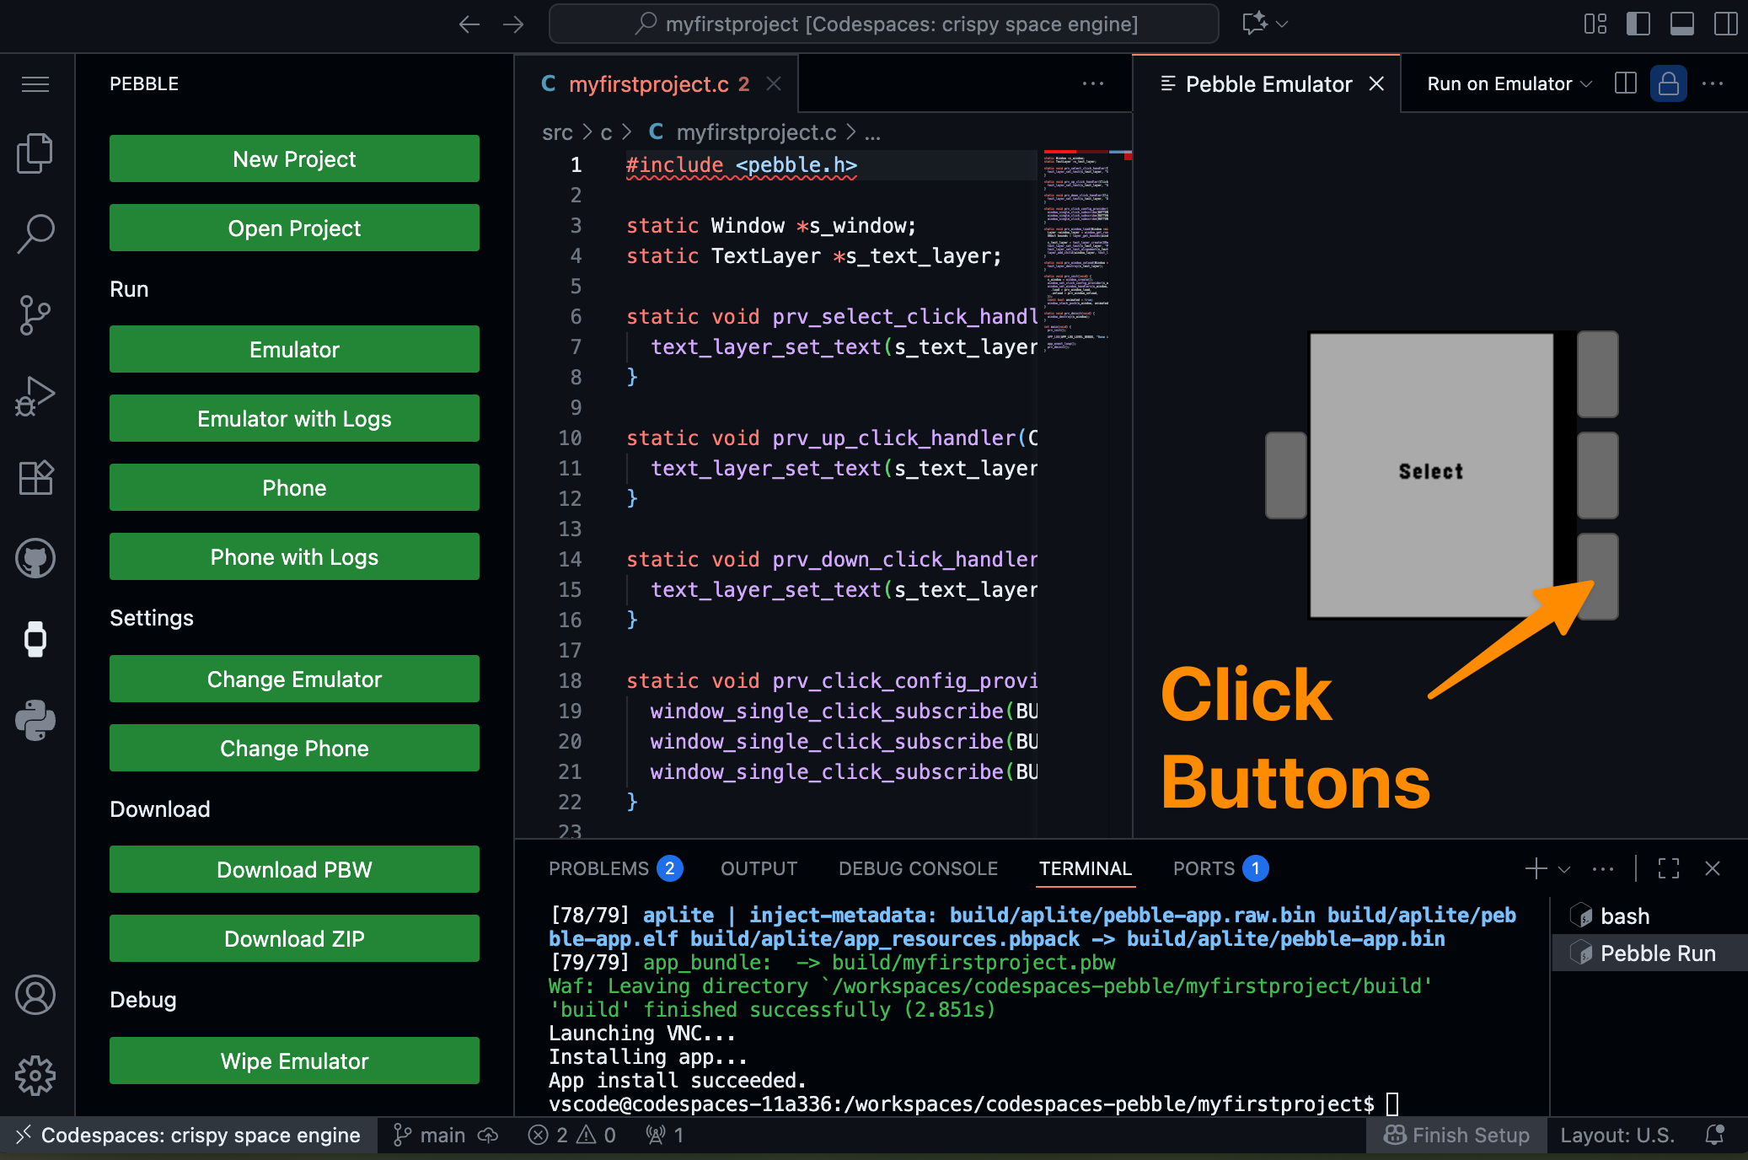This screenshot has height=1160, width=1748.
Task: Expand the Copilot chat dropdown arrow
Action: (x=1283, y=24)
